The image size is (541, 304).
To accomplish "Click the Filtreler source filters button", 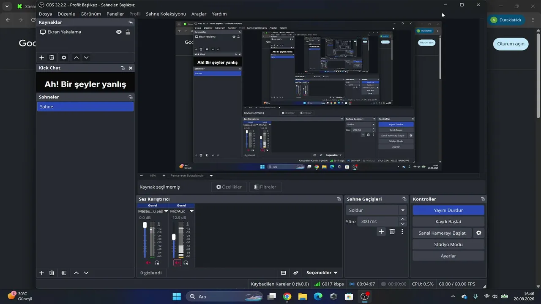I will click(265, 187).
